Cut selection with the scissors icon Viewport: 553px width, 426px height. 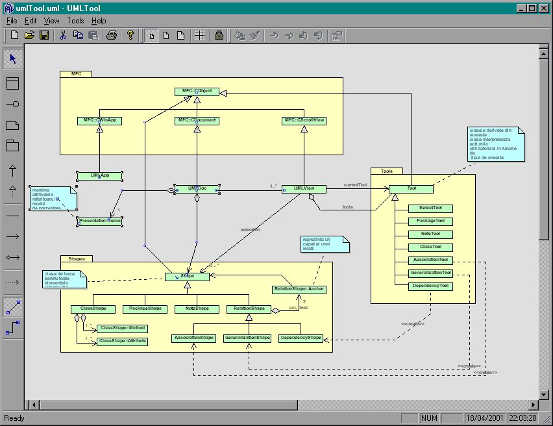click(x=63, y=35)
